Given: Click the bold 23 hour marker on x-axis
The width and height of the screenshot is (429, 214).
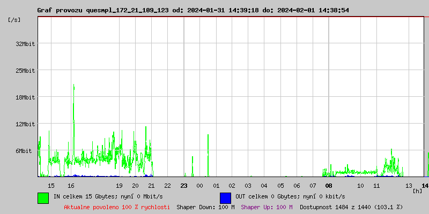Looking at the screenshot, I should point(184,186).
